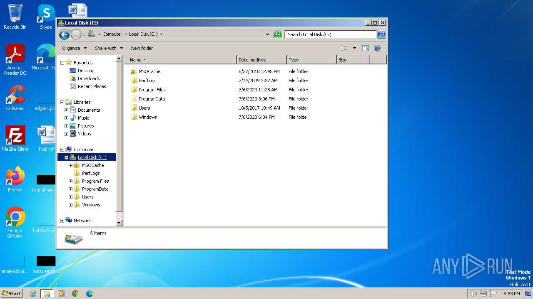Click the volume speaker tray icon
This screenshot has height=299, width=533.
tap(473, 294)
